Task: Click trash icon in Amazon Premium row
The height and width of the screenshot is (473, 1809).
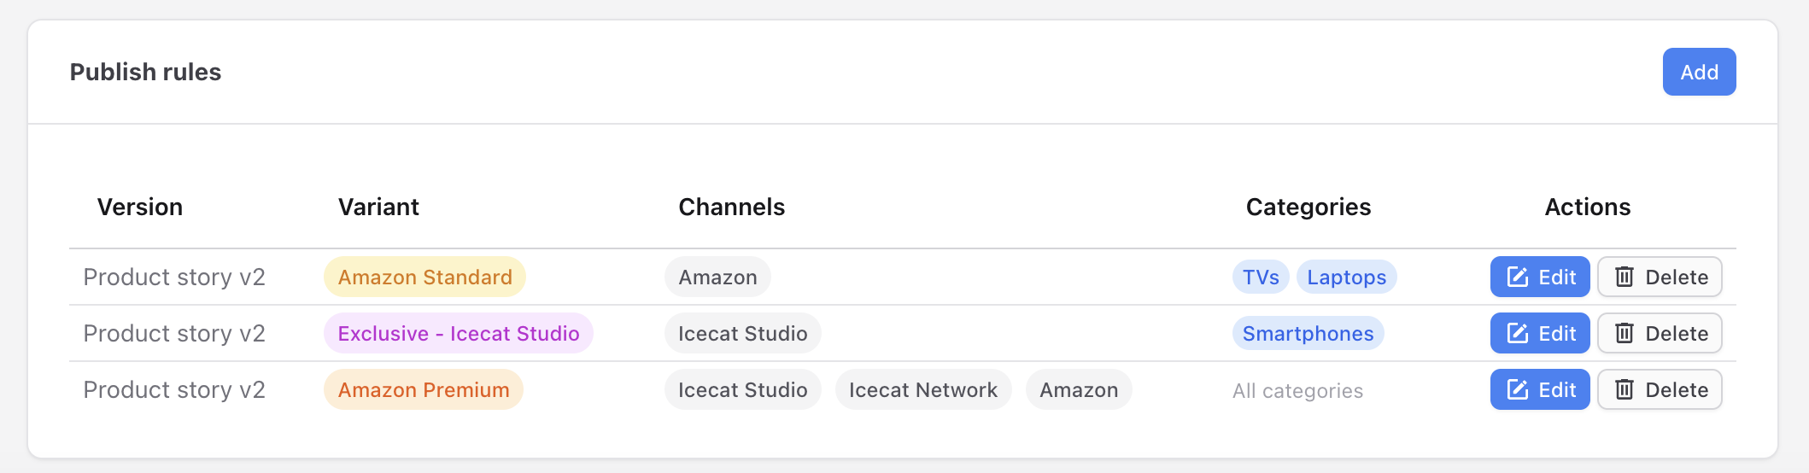Action: click(1624, 389)
